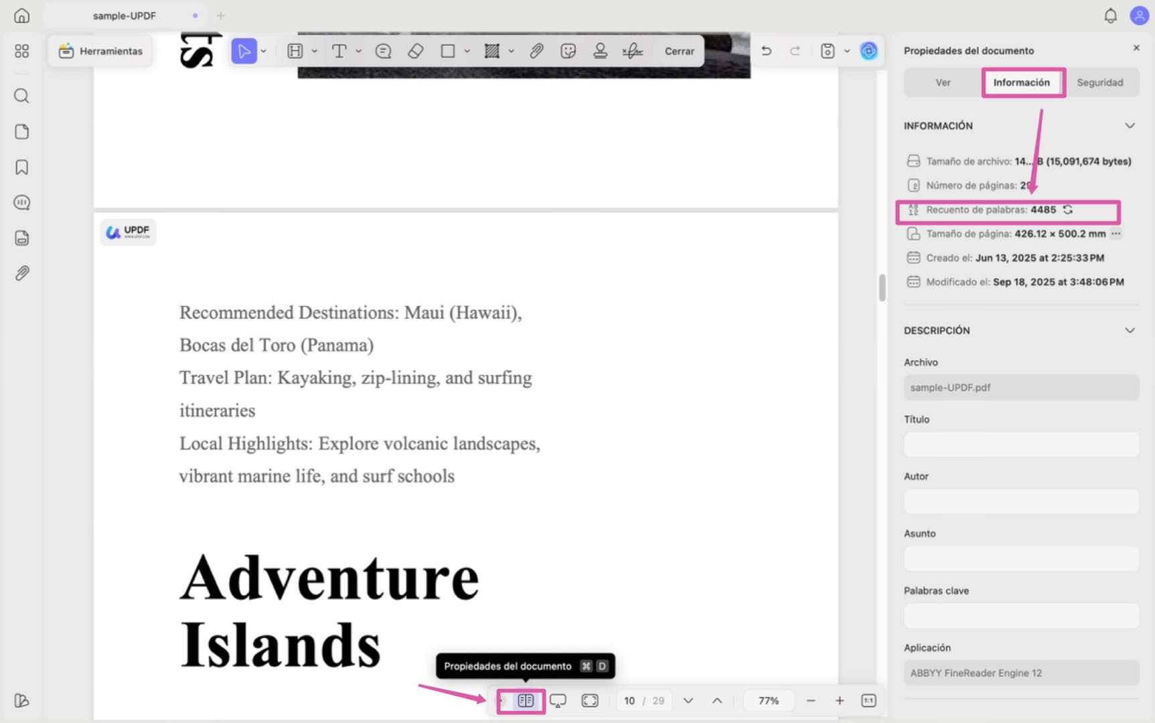Screen dimensions: 1155x723
Task: Zoom out using the minus control
Action: click(x=811, y=700)
